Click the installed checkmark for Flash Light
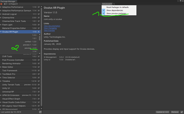Screen dimensions: 184x114 point(39,25)
